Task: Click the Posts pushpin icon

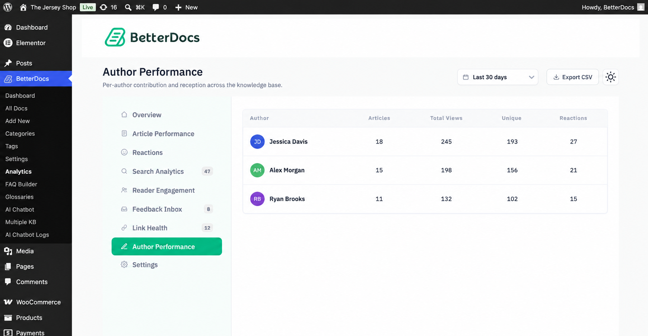Action: tap(8, 63)
